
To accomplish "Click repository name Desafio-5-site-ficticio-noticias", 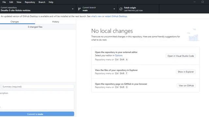I will (x=15, y=10).
